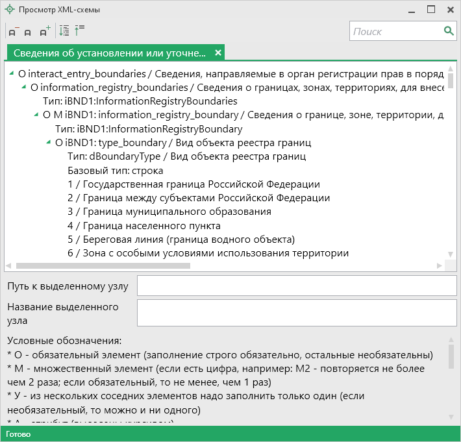Click the increase font size icon
The width and height of the screenshot is (461, 442).
coord(44,31)
